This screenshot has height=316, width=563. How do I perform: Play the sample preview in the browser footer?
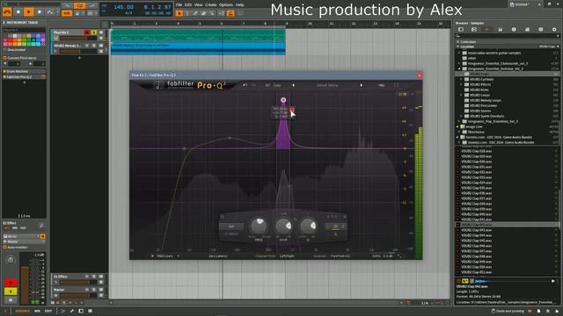pyautogui.click(x=553, y=281)
